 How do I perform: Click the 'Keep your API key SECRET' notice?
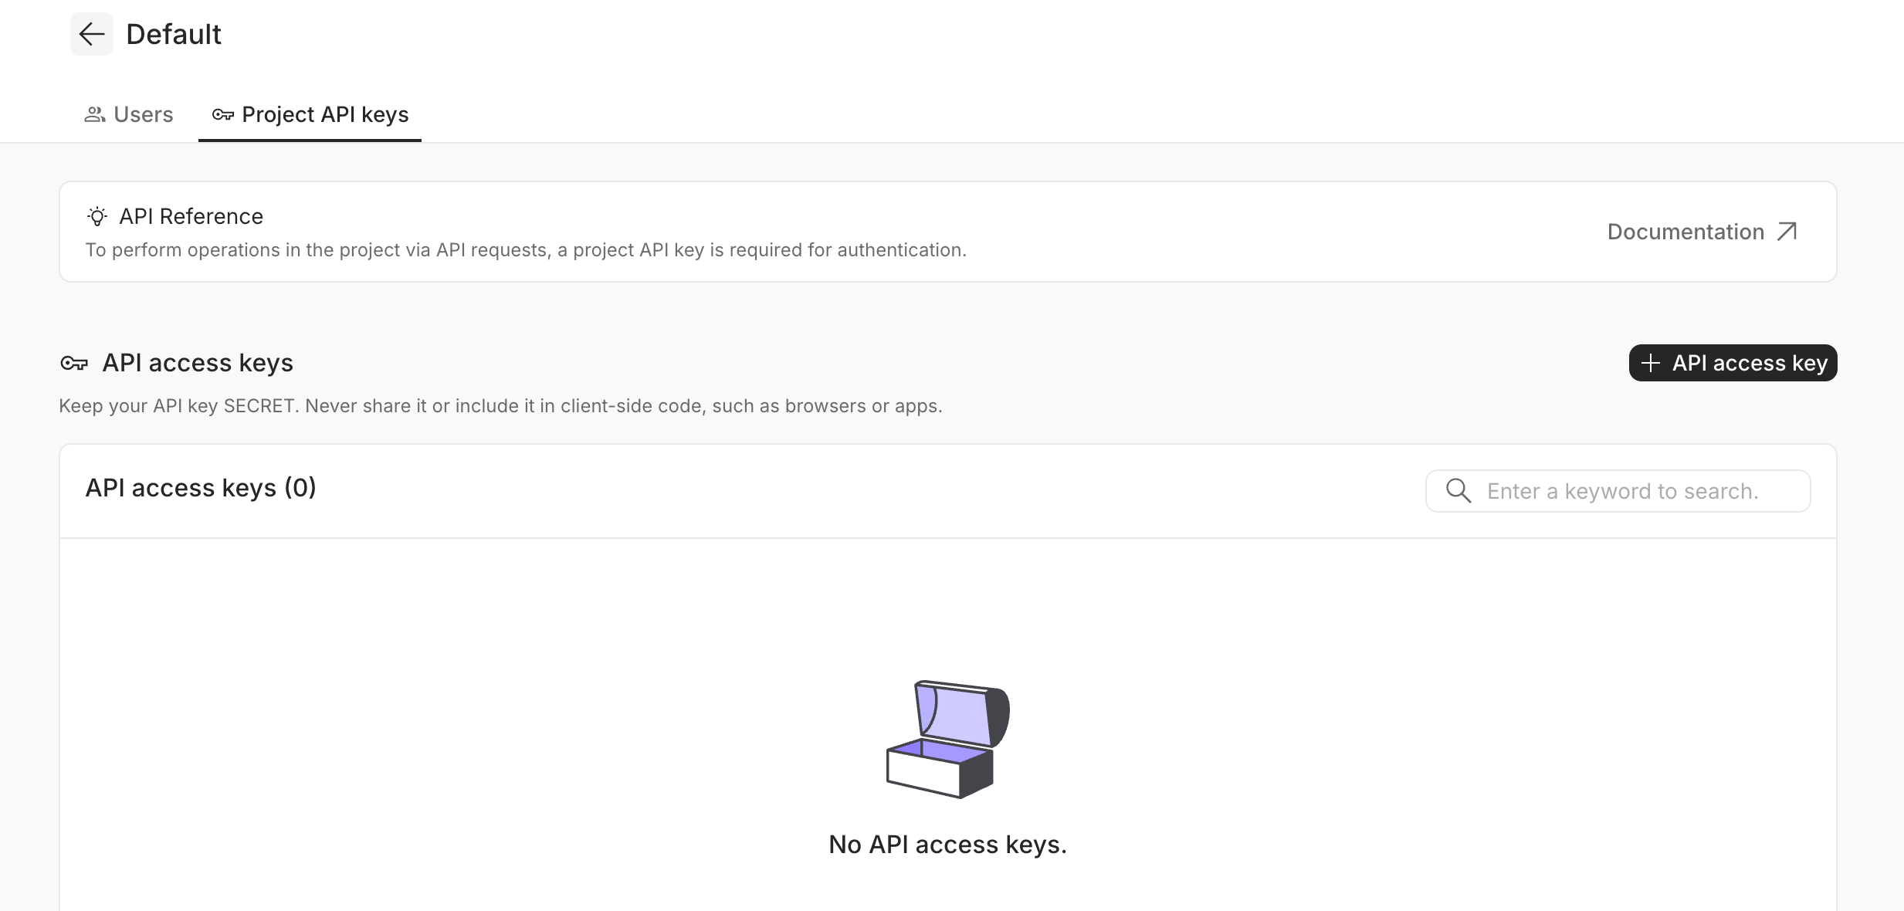pos(500,406)
